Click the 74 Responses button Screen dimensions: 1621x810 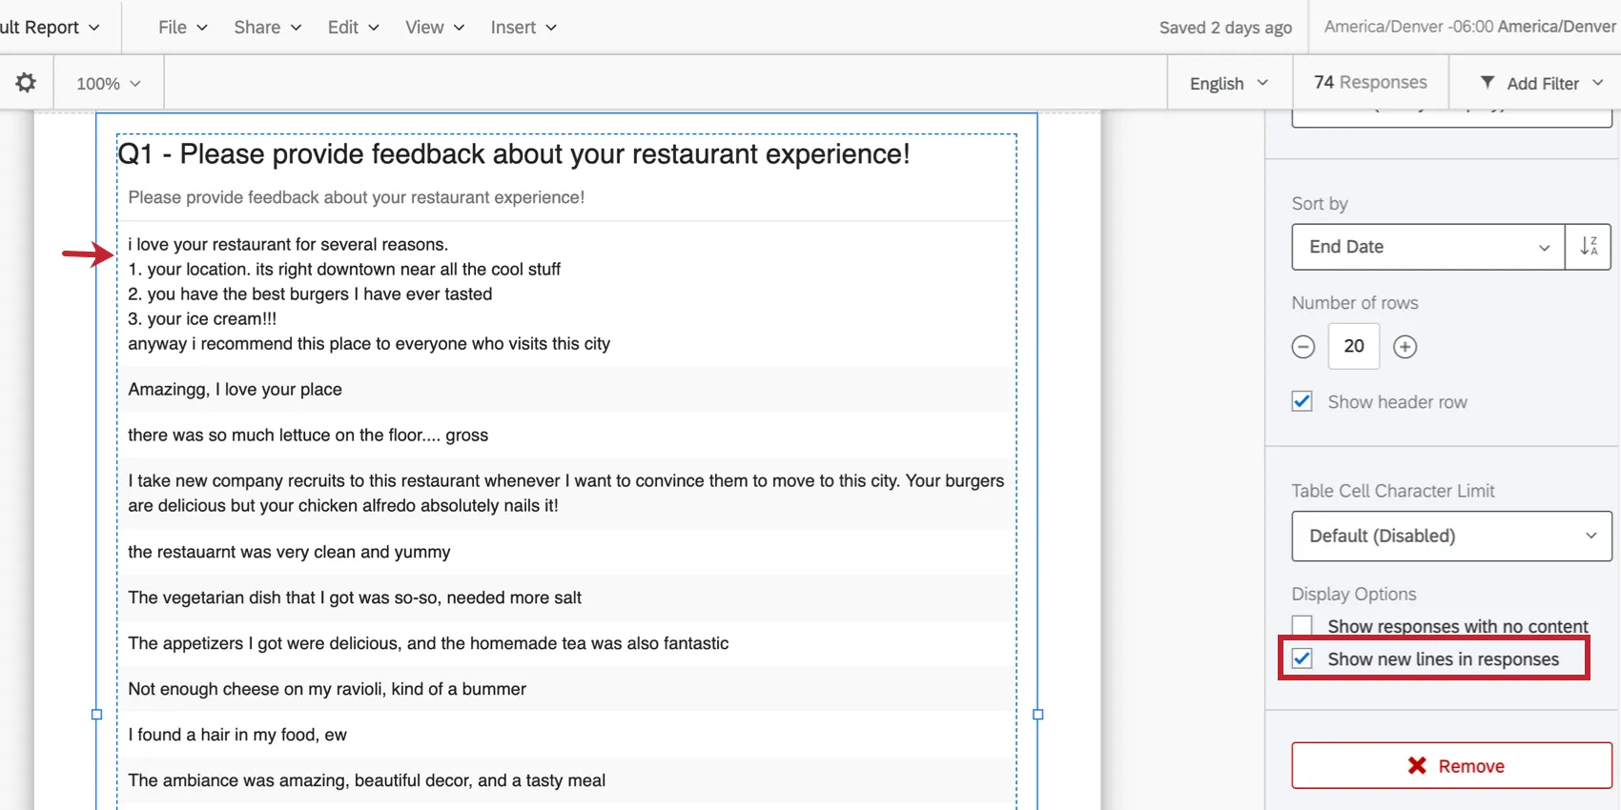(1370, 83)
